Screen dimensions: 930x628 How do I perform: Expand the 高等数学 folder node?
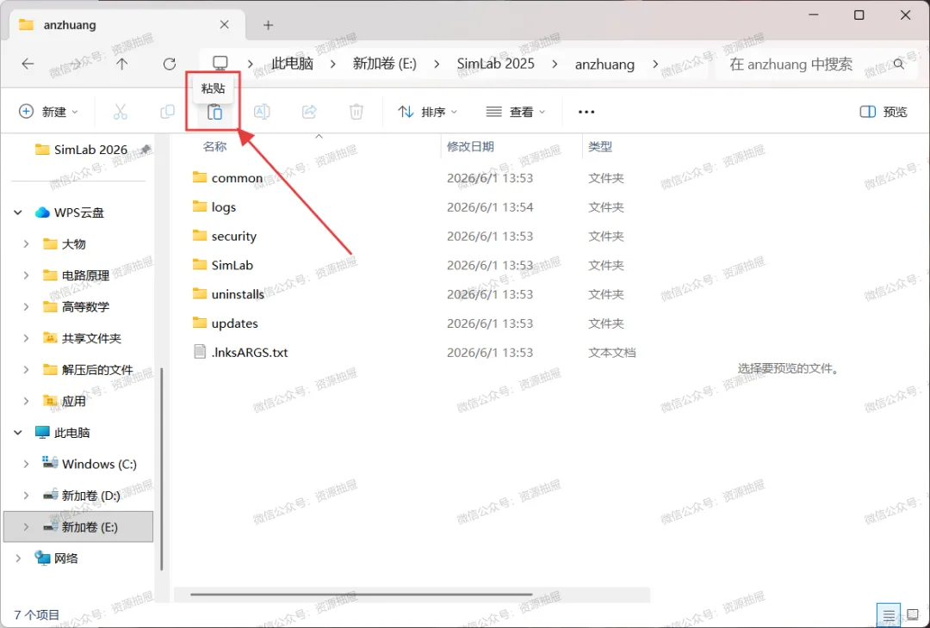point(26,306)
